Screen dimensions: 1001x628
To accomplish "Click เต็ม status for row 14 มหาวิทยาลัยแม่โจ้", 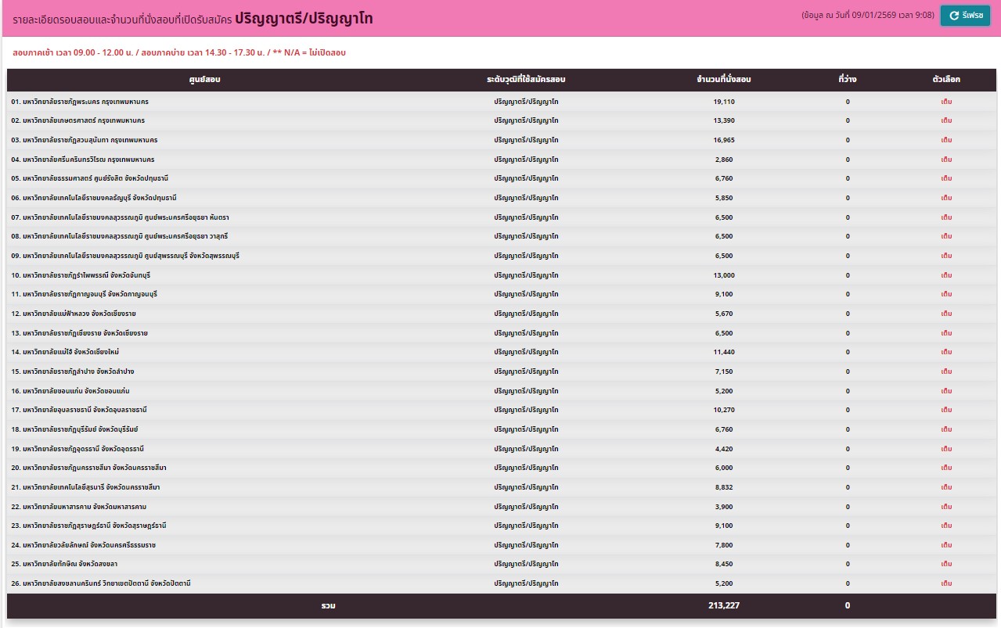I will [x=946, y=352].
